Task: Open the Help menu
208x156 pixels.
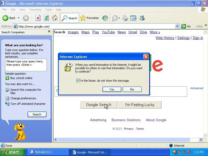Action: coord(59,10)
